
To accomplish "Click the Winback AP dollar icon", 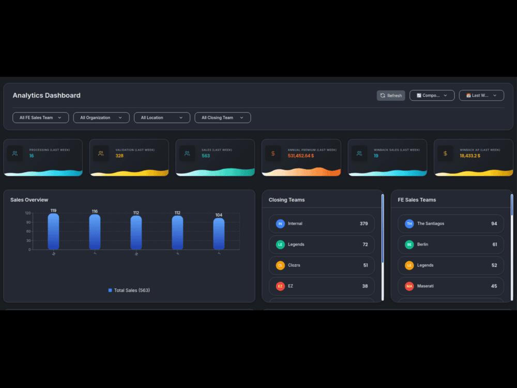I will coord(446,154).
